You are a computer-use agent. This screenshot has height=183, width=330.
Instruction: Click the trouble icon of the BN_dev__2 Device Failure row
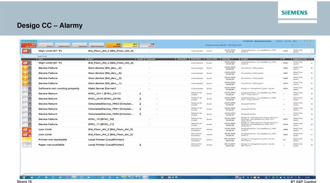point(25,68)
